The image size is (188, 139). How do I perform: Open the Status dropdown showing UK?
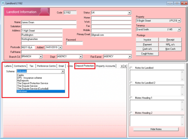point(129,13)
